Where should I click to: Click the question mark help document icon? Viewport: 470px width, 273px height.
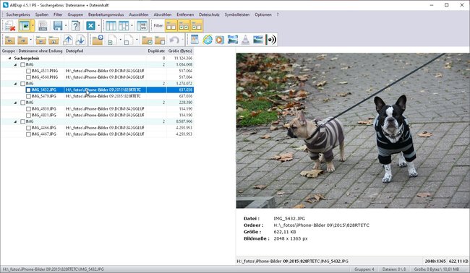76,26
